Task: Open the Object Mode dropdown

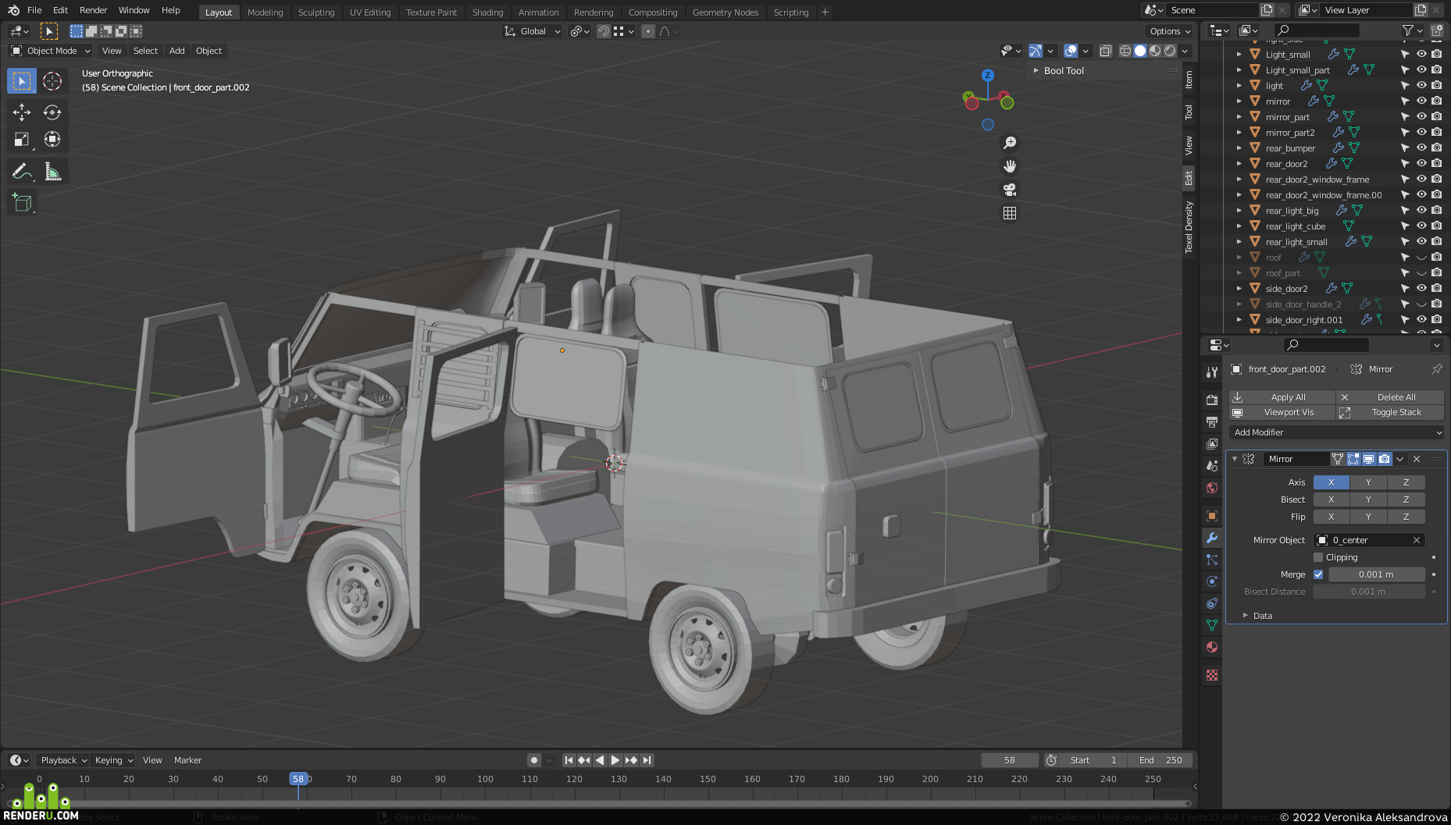Action: tap(52, 51)
